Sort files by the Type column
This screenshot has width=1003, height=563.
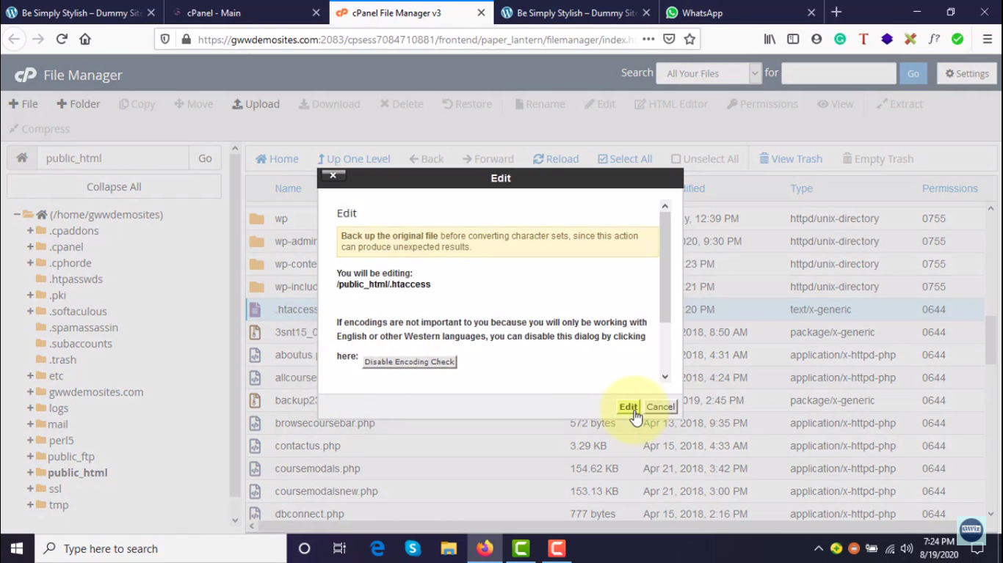801,188
